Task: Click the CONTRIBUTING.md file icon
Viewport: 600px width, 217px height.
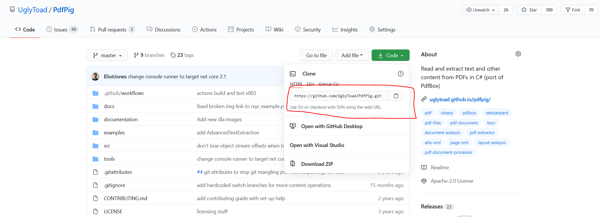Action: click(x=95, y=198)
